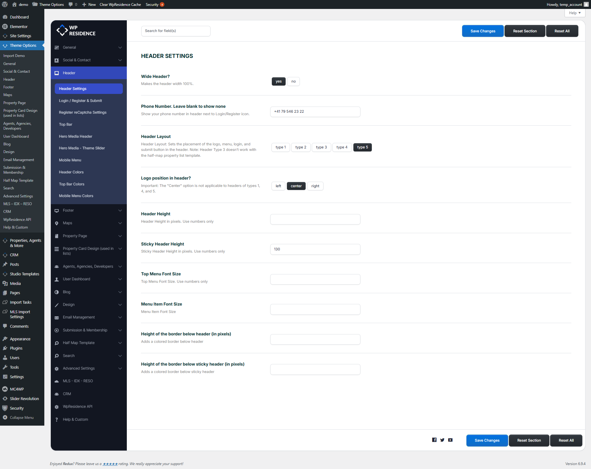The image size is (591, 469).
Task: Set Wide Header to no
Action: (293, 81)
